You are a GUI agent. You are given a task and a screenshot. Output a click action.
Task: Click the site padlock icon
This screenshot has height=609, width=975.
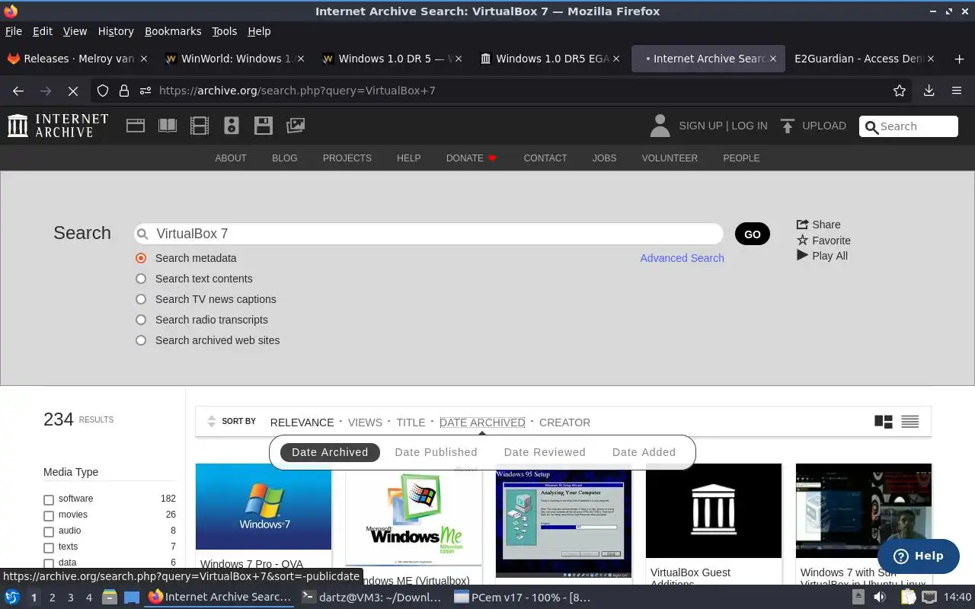124,91
